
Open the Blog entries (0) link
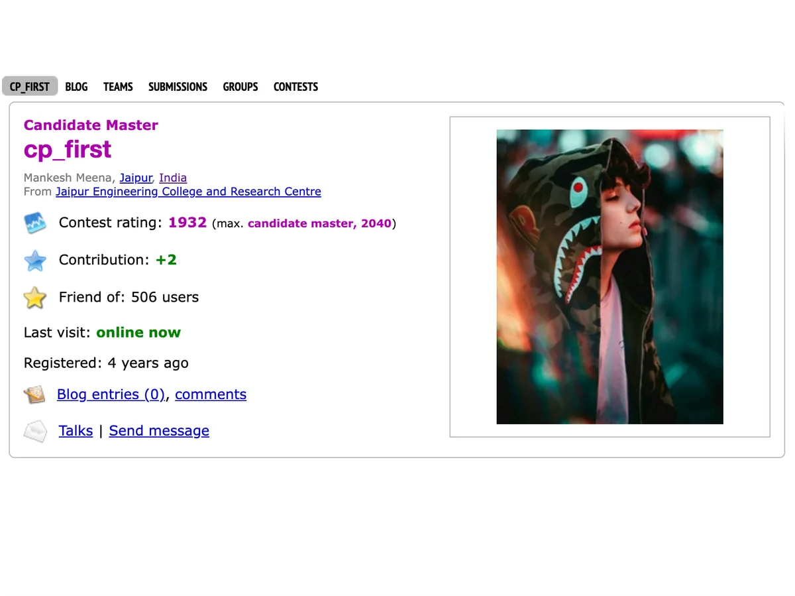coord(111,394)
